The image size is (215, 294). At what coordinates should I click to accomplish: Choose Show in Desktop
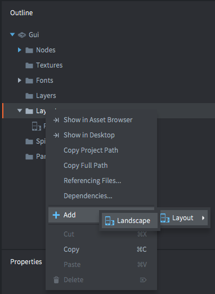coord(101,135)
